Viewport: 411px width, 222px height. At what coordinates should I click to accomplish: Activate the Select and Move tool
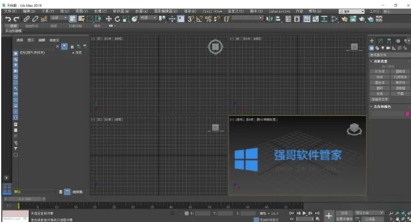click(x=108, y=19)
